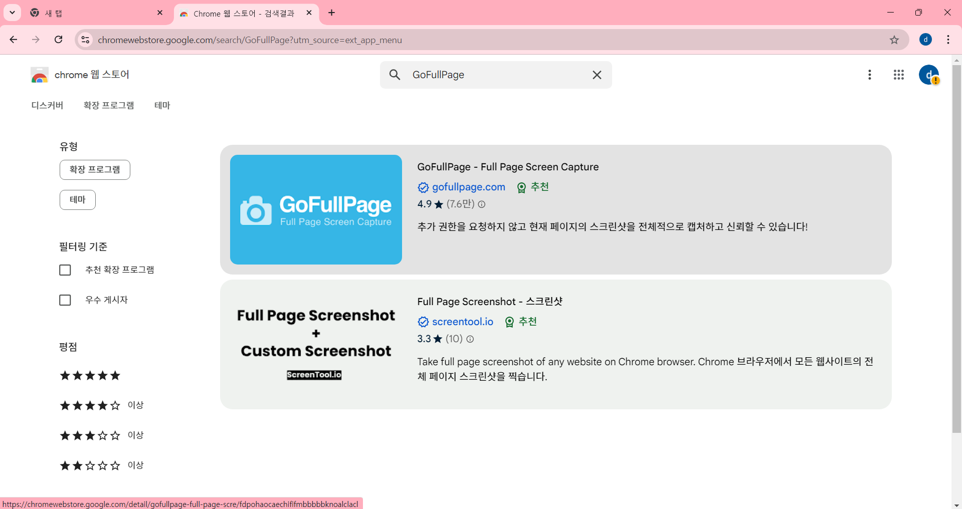This screenshot has height=509, width=962.
Task: Click scrollbar down arrow
Action: click(x=956, y=504)
